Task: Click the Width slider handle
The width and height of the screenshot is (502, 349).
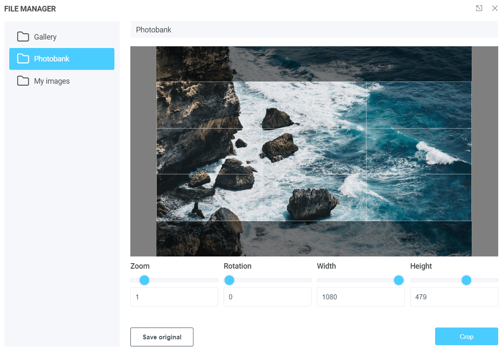Action: coord(398,280)
